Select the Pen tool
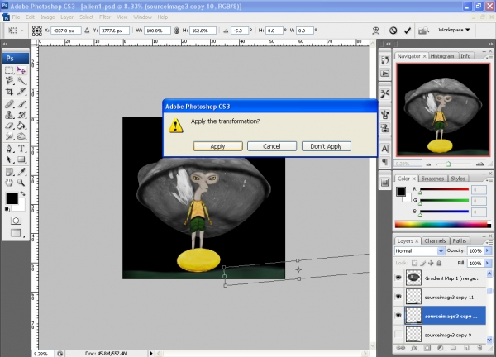 [9, 148]
